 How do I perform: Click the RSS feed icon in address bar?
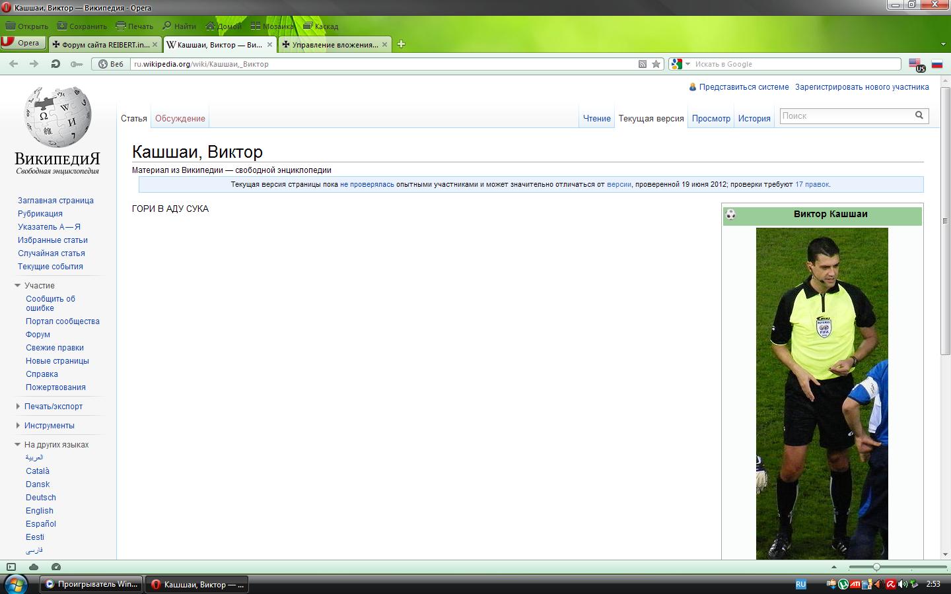(x=642, y=64)
